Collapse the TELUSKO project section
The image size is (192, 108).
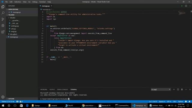[x=22, y=15]
